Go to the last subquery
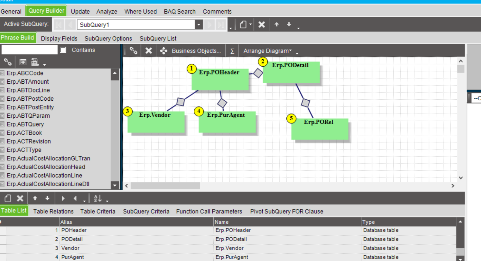Screen dimensions: 481x261 (x=221, y=25)
